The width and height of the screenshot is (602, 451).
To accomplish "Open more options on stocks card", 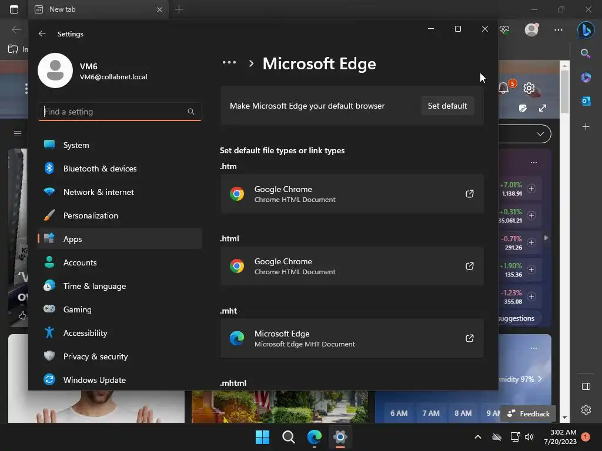I will [x=534, y=163].
